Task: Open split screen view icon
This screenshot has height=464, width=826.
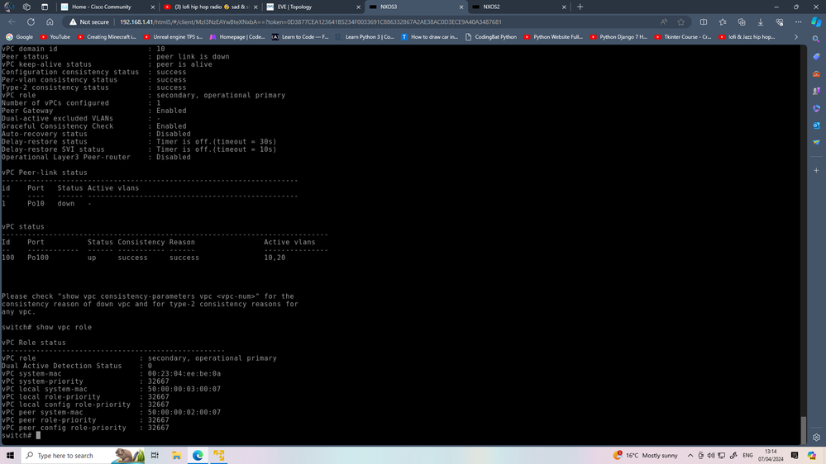Action: tap(704, 22)
